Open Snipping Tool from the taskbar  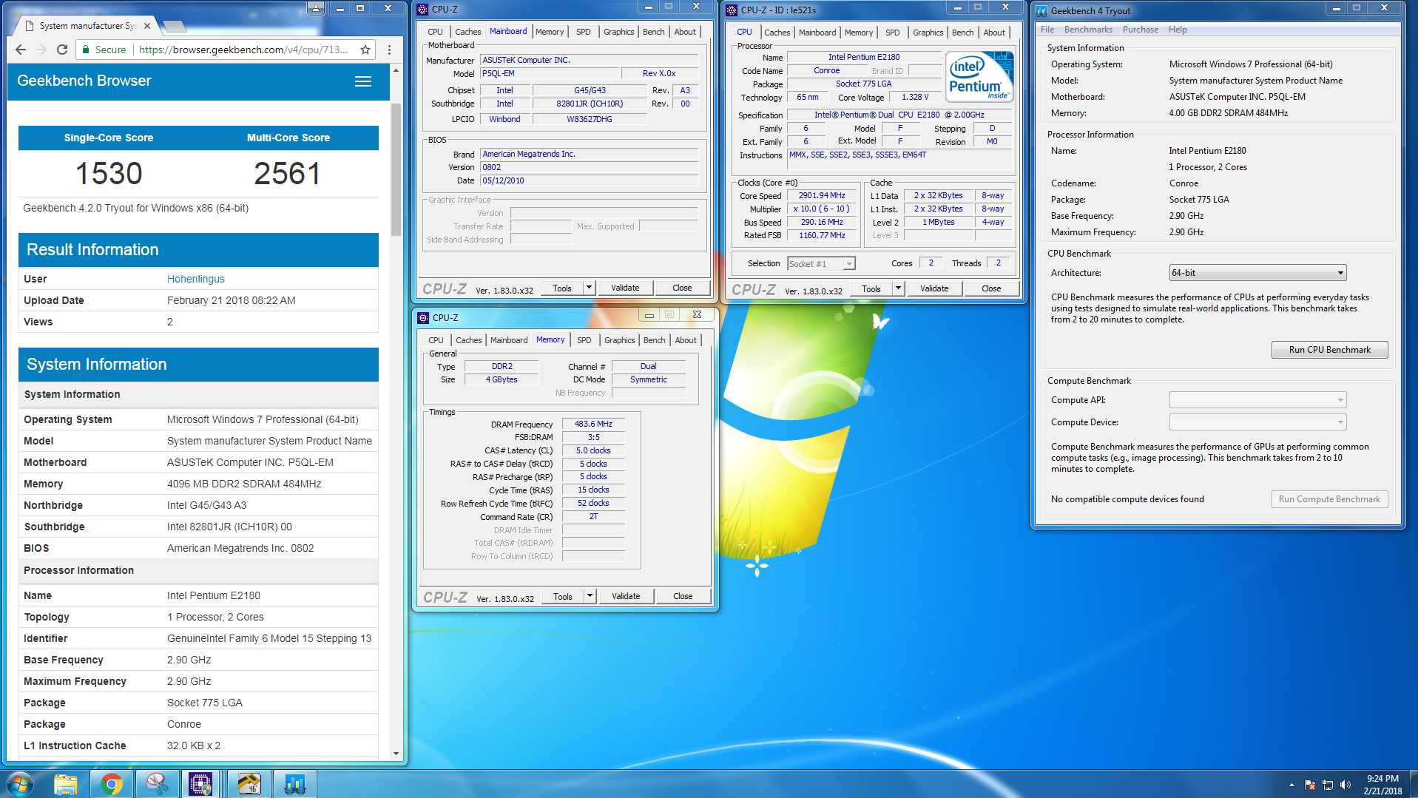point(157,784)
